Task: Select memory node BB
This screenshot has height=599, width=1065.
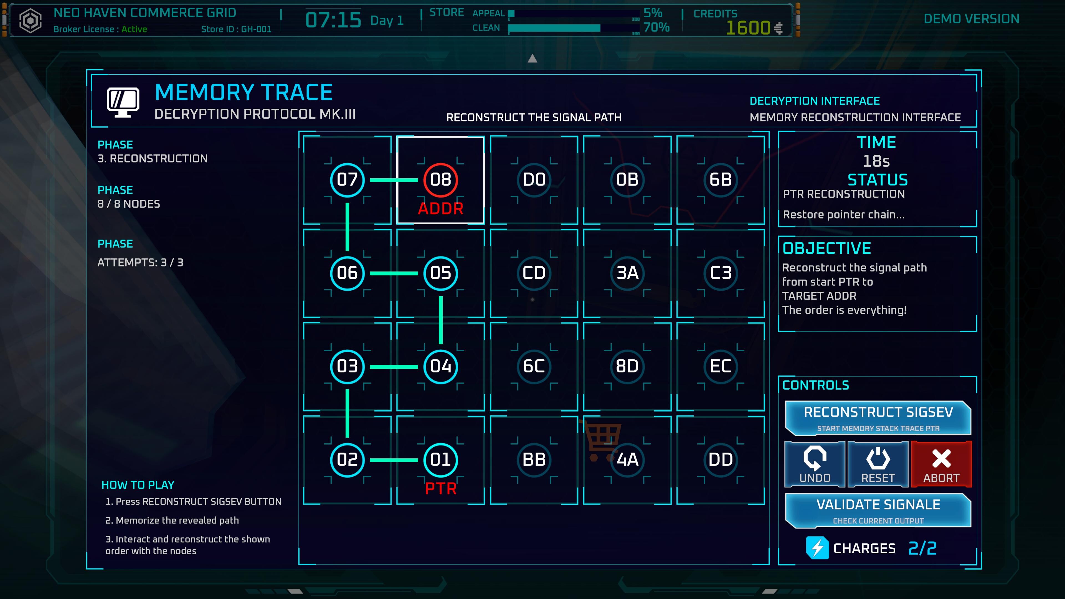Action: pos(534,460)
